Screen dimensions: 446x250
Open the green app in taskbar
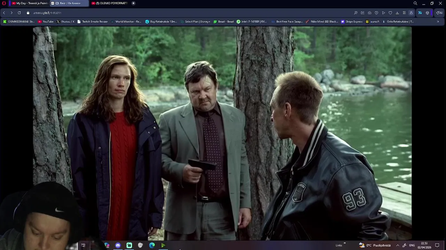tap(129, 245)
